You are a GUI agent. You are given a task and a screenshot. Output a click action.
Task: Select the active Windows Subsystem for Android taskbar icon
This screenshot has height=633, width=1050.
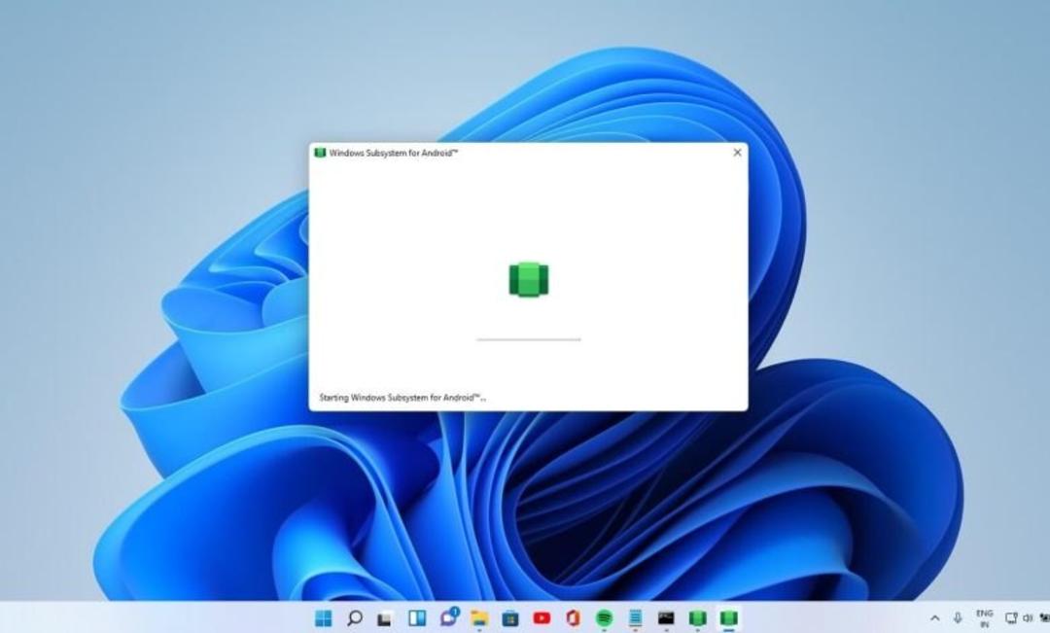[728, 617]
